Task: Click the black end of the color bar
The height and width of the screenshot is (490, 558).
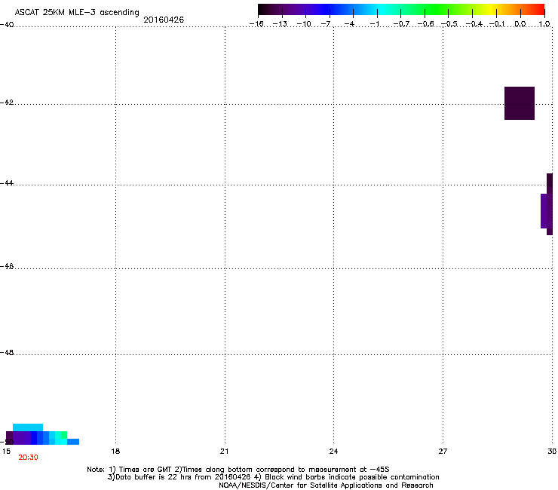Action: click(262, 10)
